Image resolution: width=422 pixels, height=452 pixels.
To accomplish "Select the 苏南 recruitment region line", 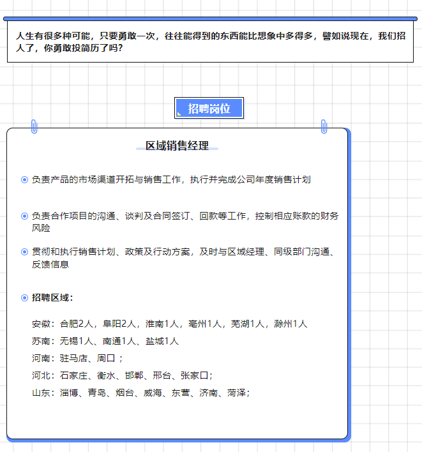I will [x=105, y=341].
